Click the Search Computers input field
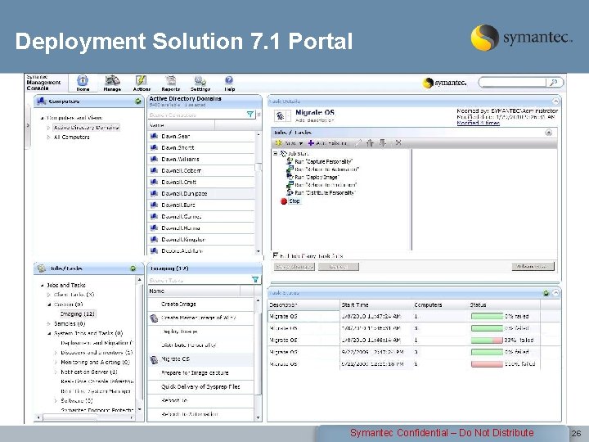589x442 pixels. (197, 115)
